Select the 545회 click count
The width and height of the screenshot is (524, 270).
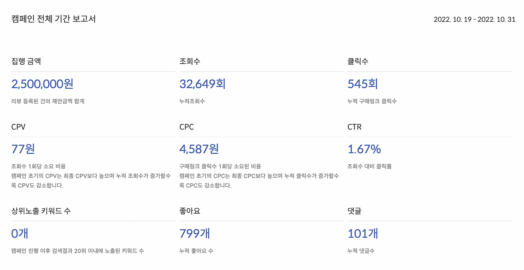(x=363, y=84)
